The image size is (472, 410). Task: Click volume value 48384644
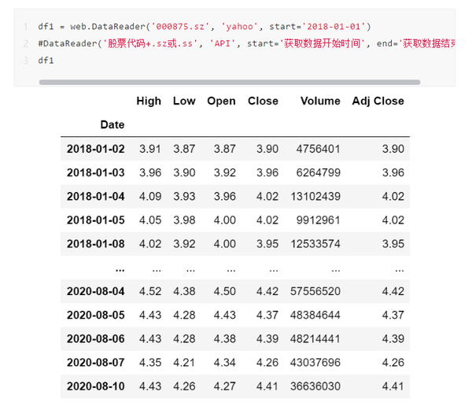(315, 316)
